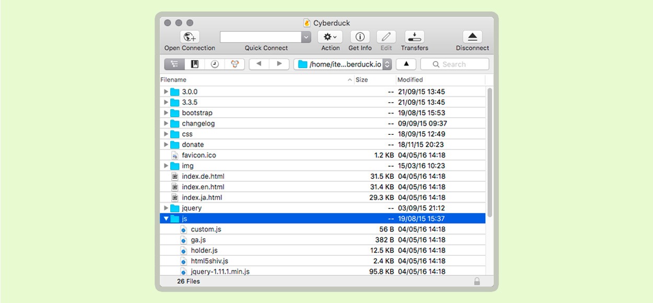This screenshot has height=303, width=653.
Task: Select the 3.3.5 folder name
Action: pos(190,102)
